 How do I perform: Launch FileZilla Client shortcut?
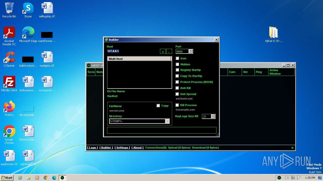click(x=9, y=84)
